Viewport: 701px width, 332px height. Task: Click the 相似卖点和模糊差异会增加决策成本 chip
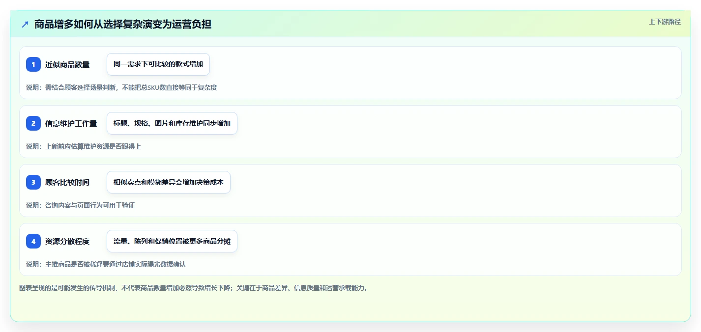coord(169,182)
